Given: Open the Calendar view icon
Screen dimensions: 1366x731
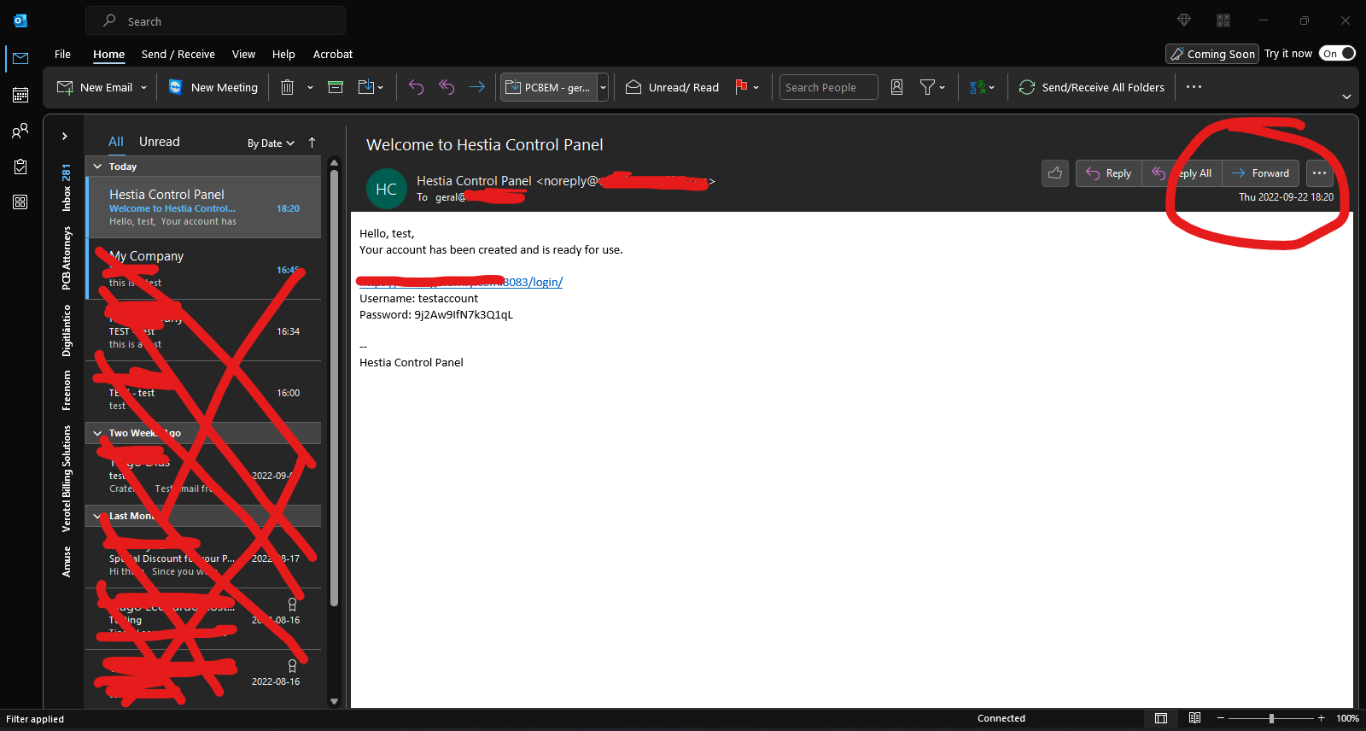Looking at the screenshot, I should click(20, 95).
